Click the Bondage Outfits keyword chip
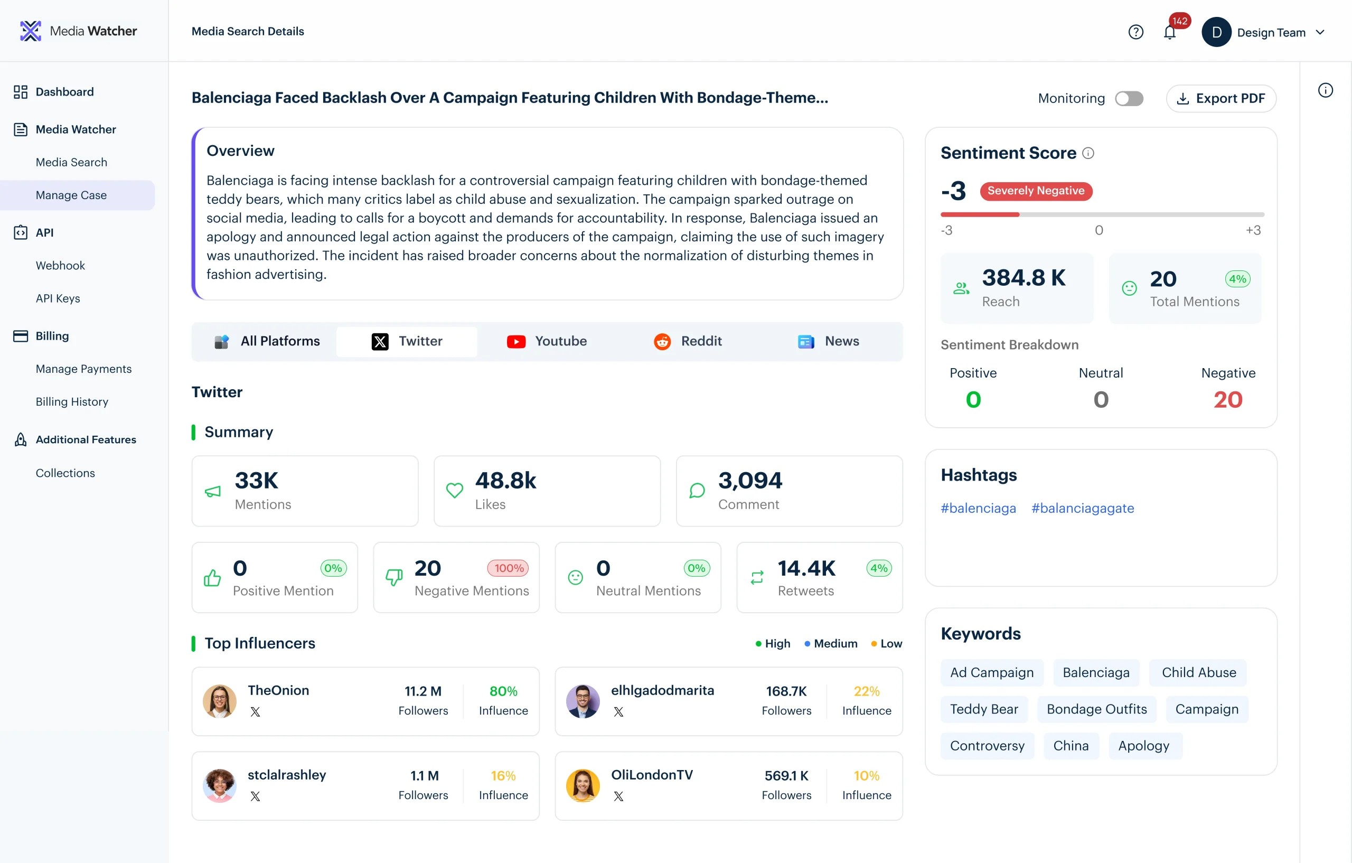 1096,709
